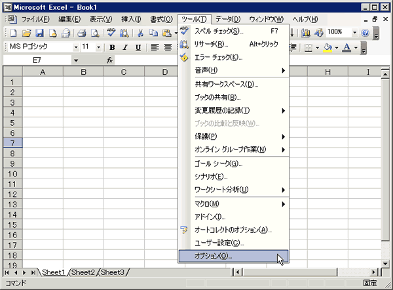Click the Print icon
393x290 pixels.
tap(82, 33)
